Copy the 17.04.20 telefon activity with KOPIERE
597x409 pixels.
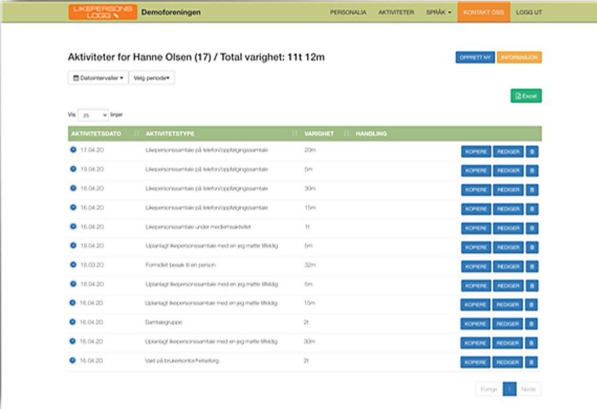(x=476, y=151)
